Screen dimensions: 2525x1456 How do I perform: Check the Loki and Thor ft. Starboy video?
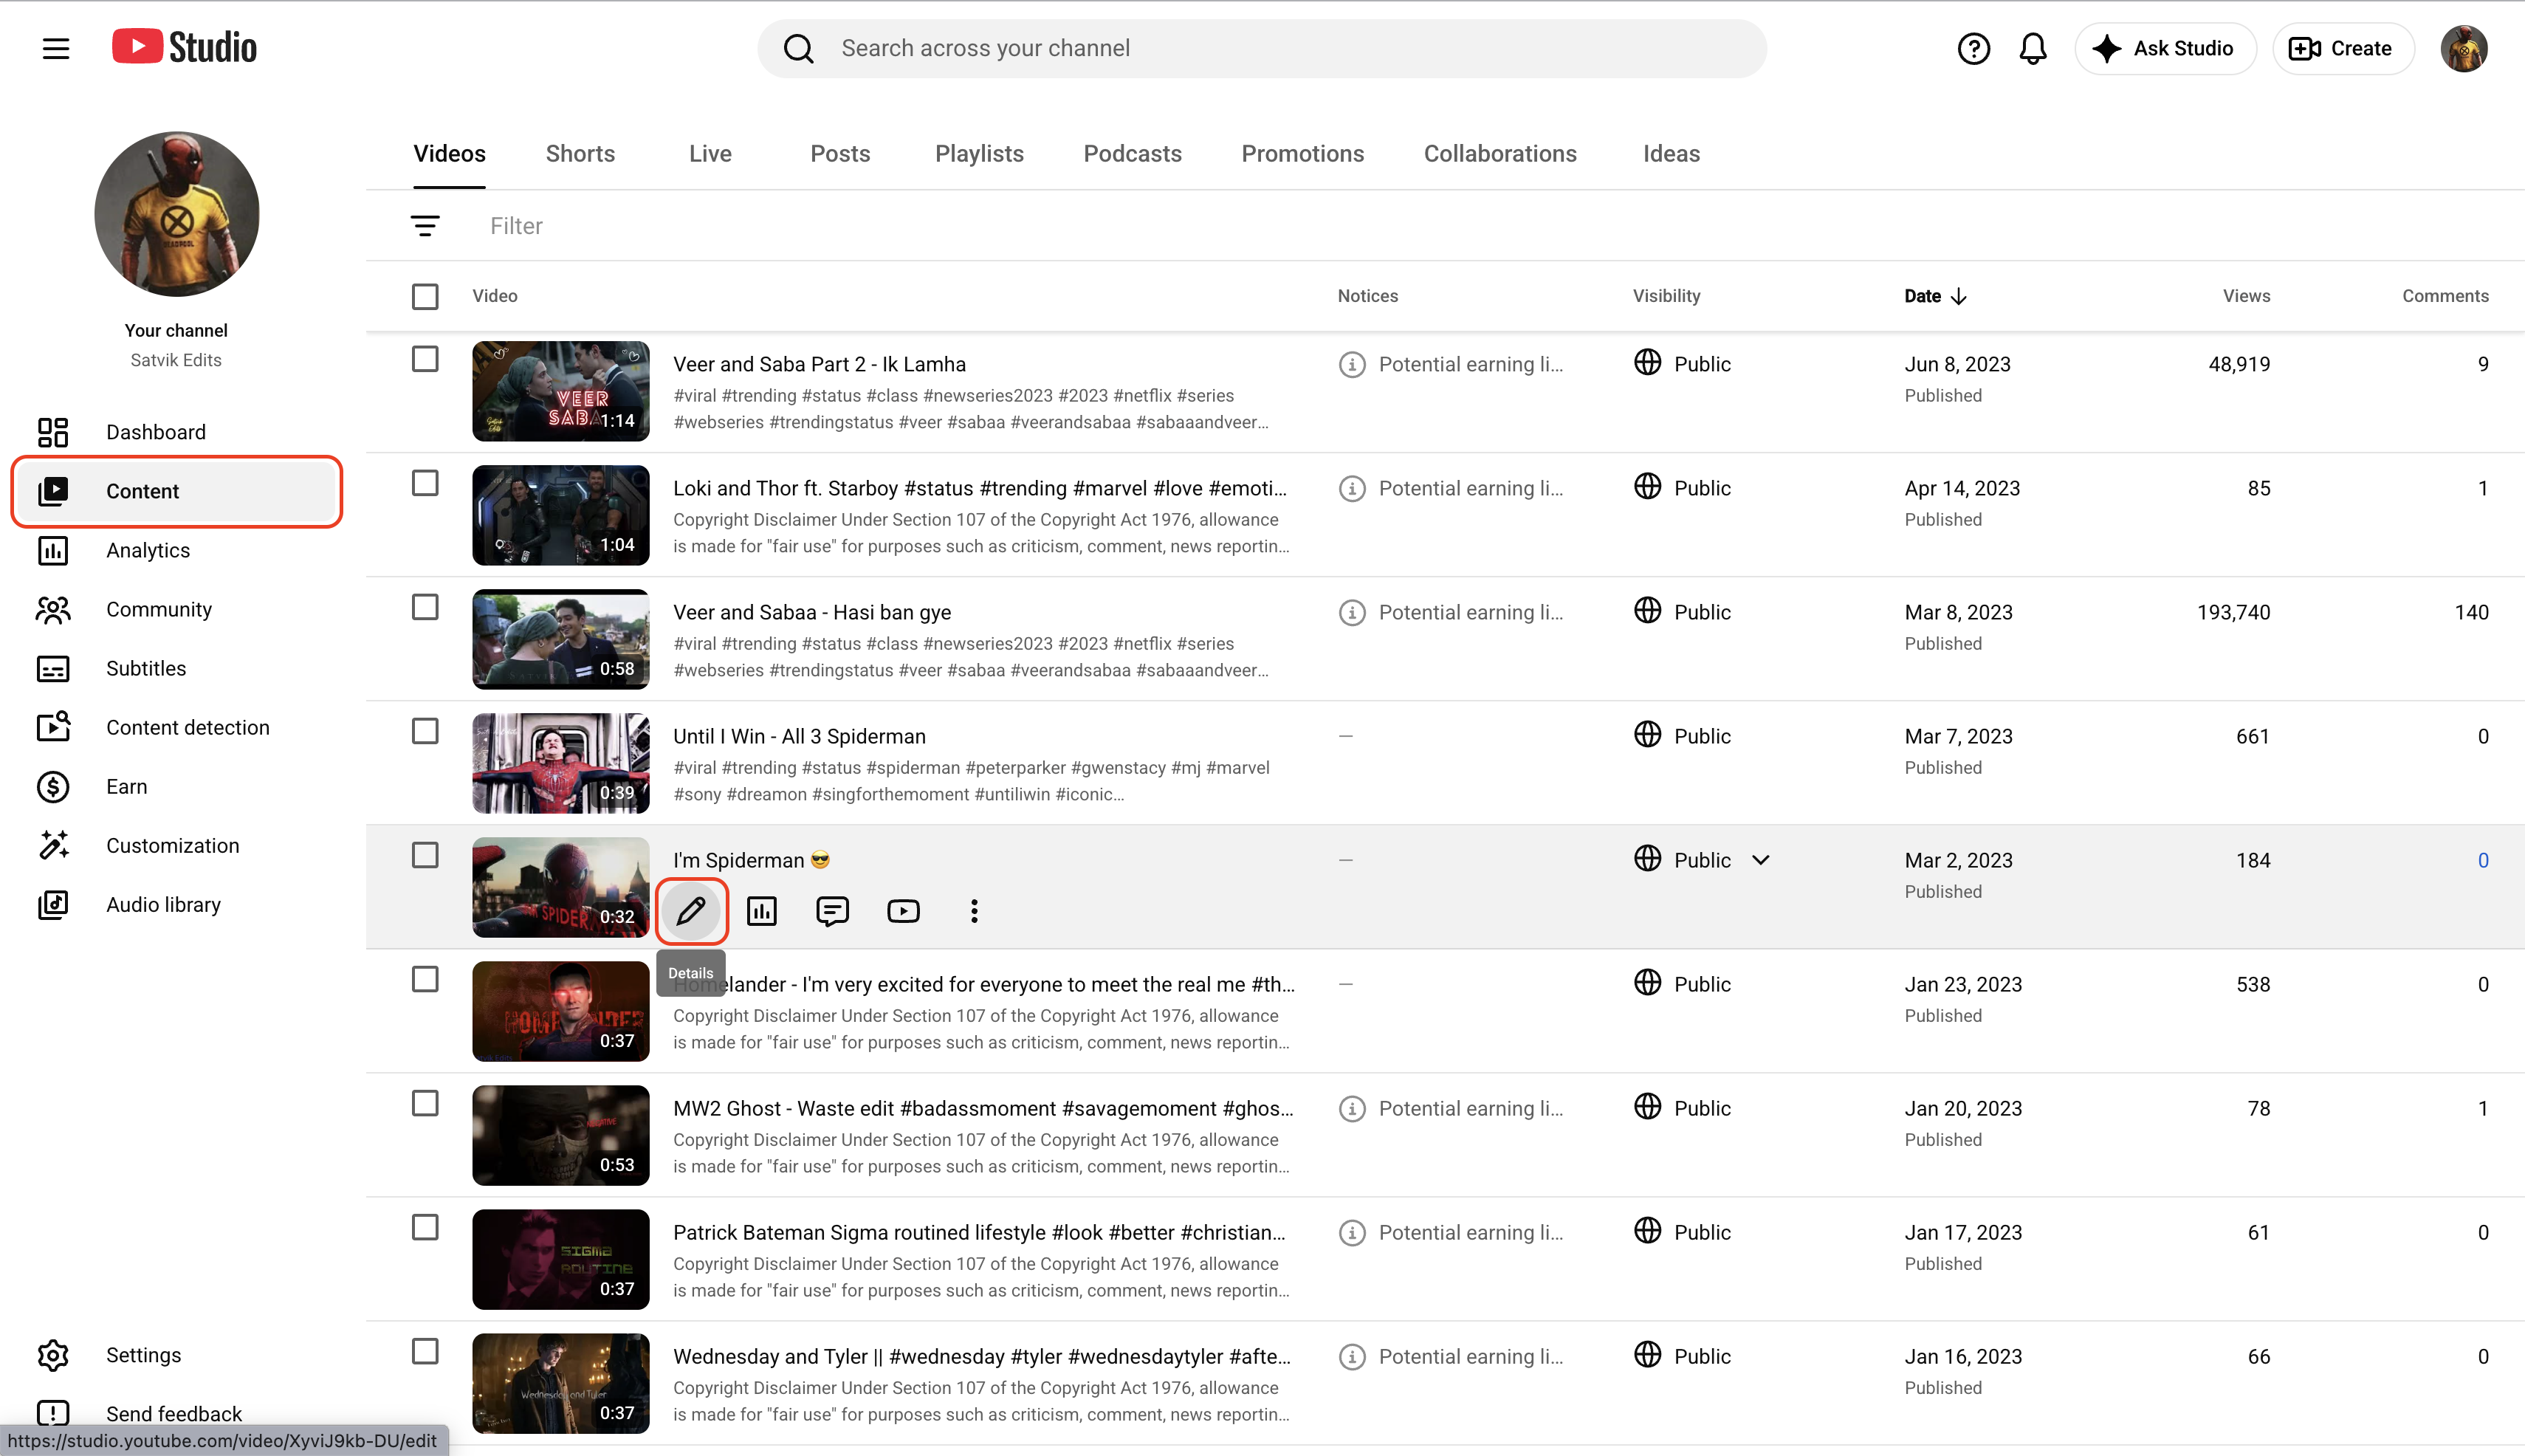coord(425,483)
